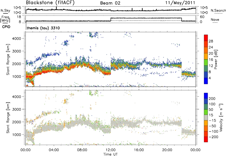Pick the light green 12–16 dB swatch
This screenshot has width=226, height=156.
[206, 62]
